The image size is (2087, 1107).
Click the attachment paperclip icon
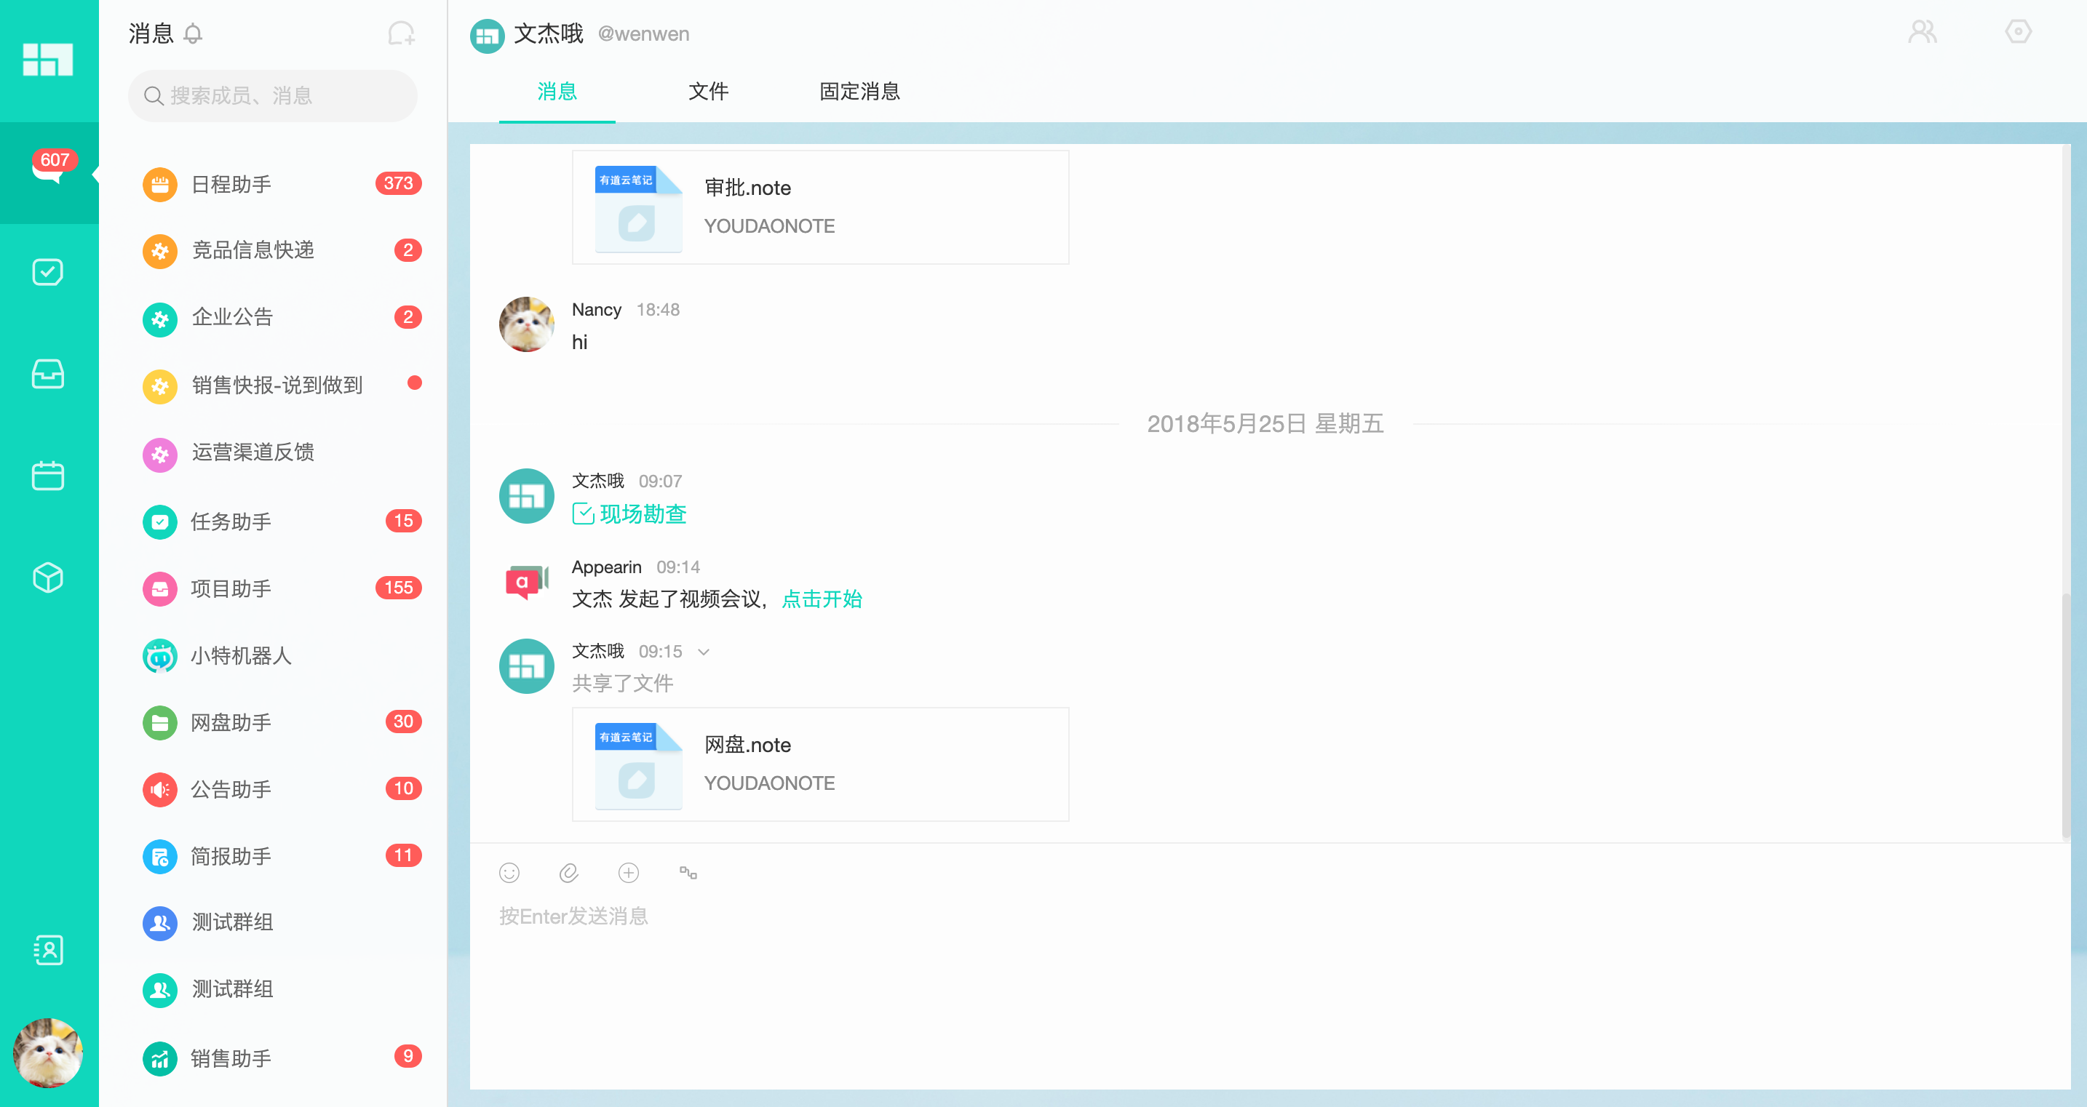click(569, 873)
